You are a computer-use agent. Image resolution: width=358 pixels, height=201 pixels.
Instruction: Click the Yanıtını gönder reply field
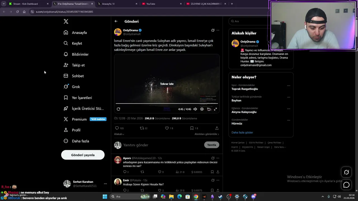tap(162, 145)
